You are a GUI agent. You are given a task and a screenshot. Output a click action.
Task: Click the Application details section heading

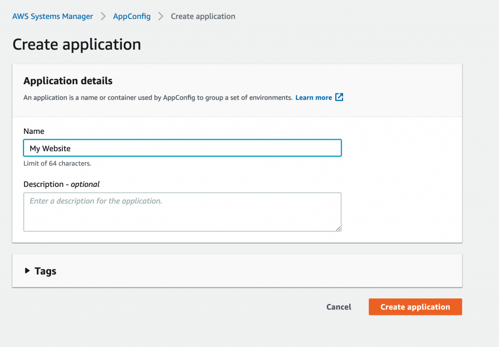[x=68, y=81]
